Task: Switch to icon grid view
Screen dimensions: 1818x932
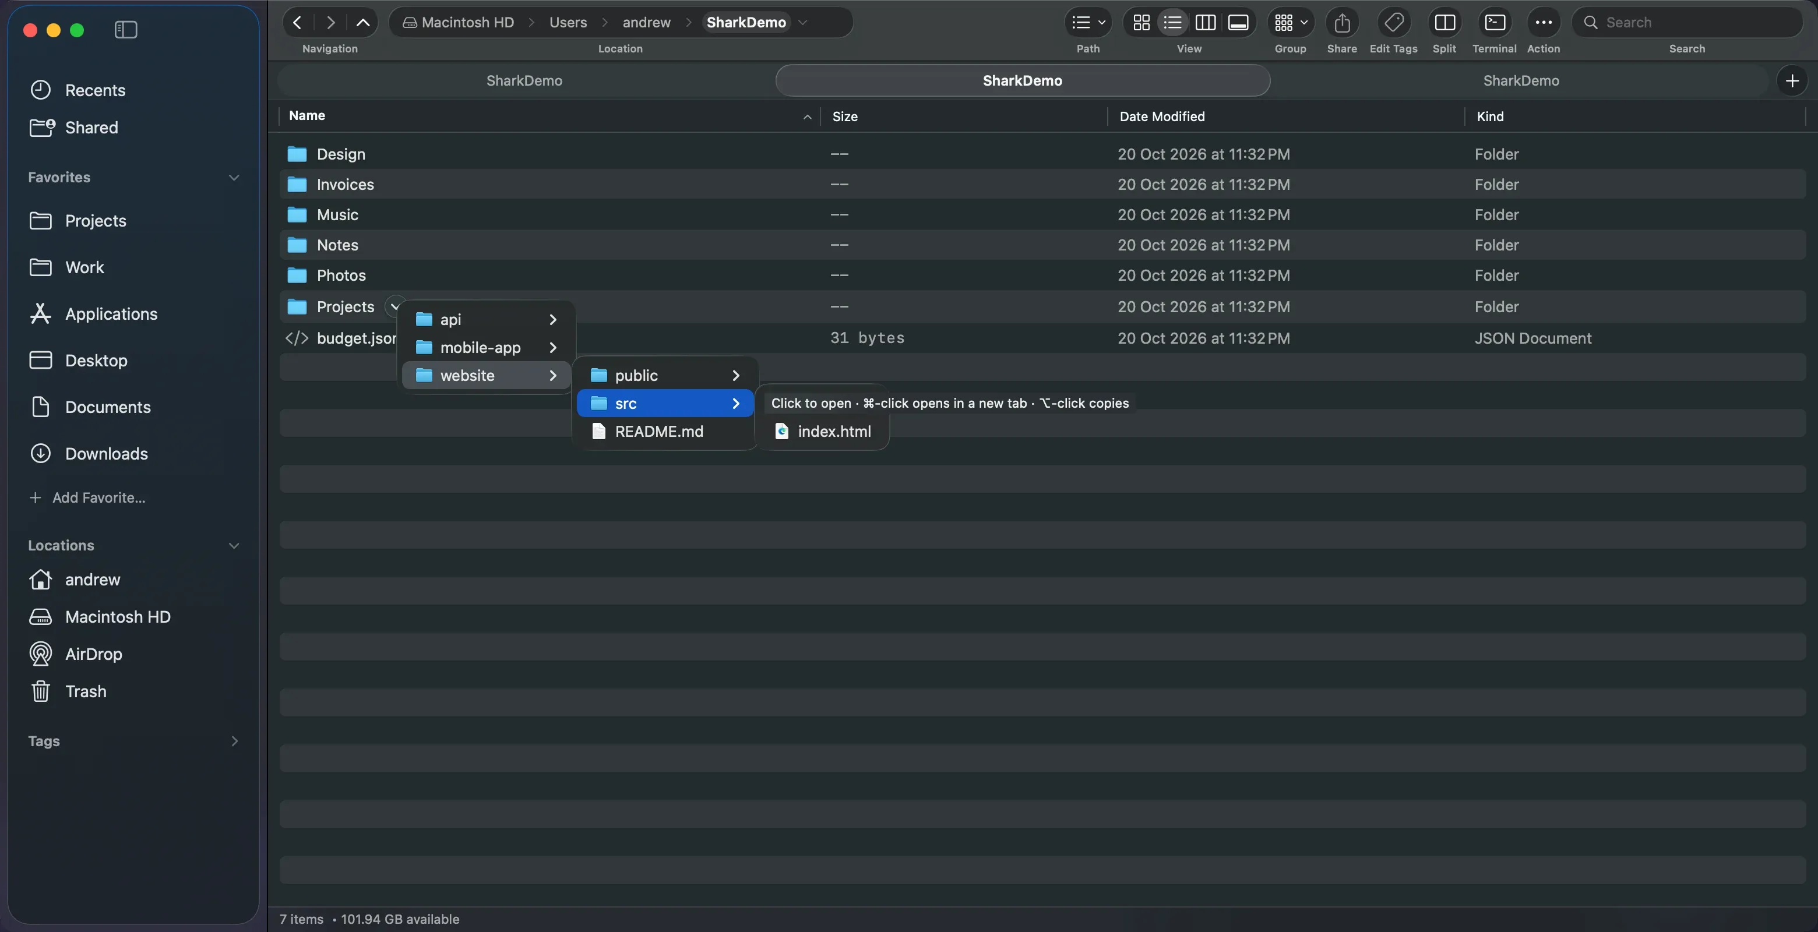Action: (1141, 23)
